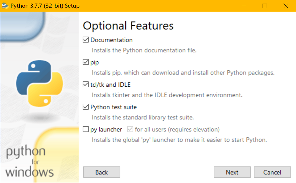Screen dimensions: 296x183
Task: Uncheck the tcl/tk and IDLE checkbox
Action: click(x=86, y=85)
